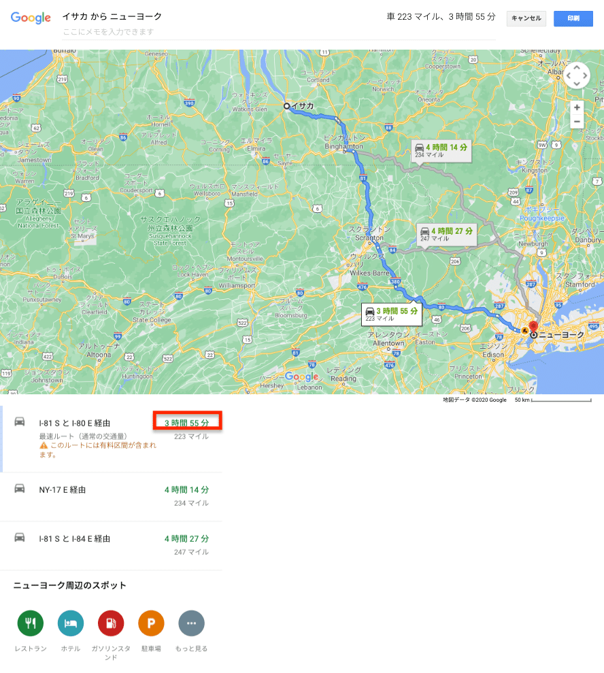Zoom in the map with plus button
604x673 pixels.
pos(577,107)
